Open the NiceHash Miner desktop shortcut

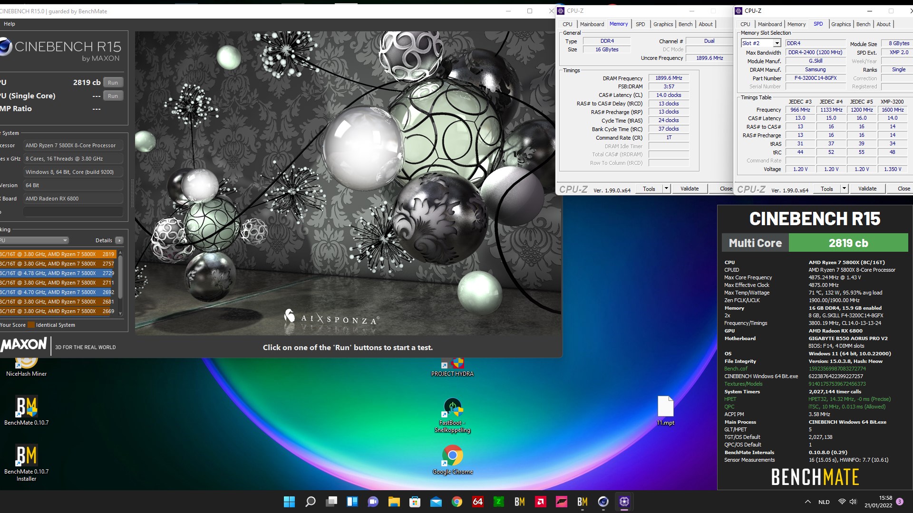pos(27,367)
